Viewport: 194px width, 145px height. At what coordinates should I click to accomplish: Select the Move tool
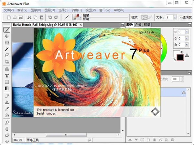(7, 36)
